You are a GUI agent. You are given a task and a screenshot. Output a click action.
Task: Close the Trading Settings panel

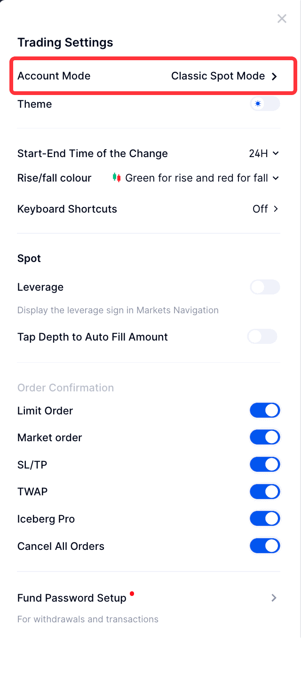pyautogui.click(x=282, y=19)
